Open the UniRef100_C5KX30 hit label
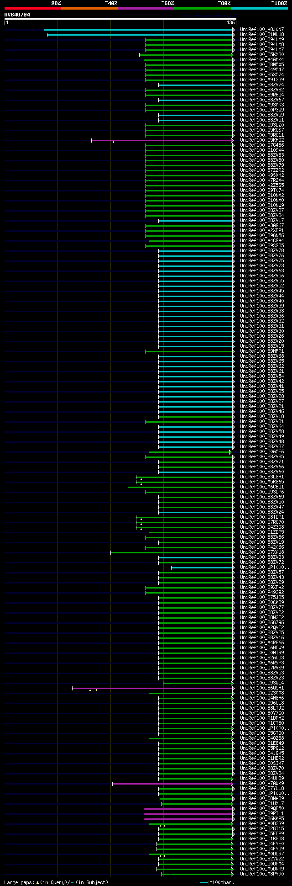 [262, 55]
